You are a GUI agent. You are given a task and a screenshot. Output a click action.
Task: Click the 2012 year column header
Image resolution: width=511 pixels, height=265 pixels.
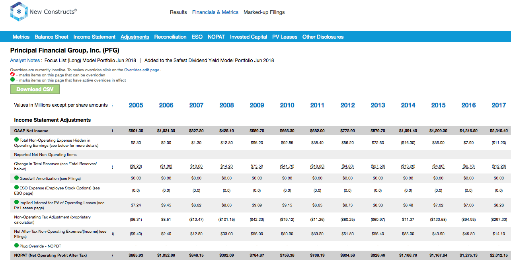(x=347, y=105)
